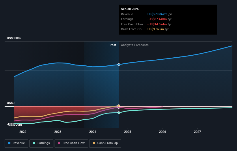This screenshot has width=237, height=151.
Task: Click the 2022 x-axis label
Action: (x=23, y=132)
